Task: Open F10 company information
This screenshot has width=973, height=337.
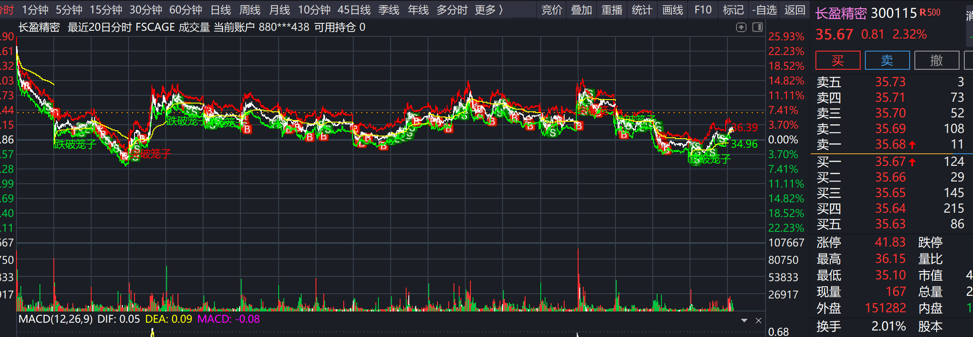Action: coord(703,10)
